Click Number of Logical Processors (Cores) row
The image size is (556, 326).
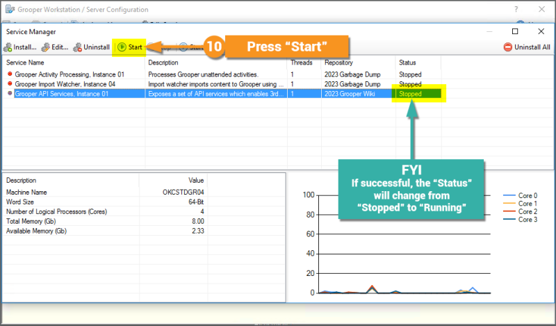pyautogui.click(x=105, y=211)
